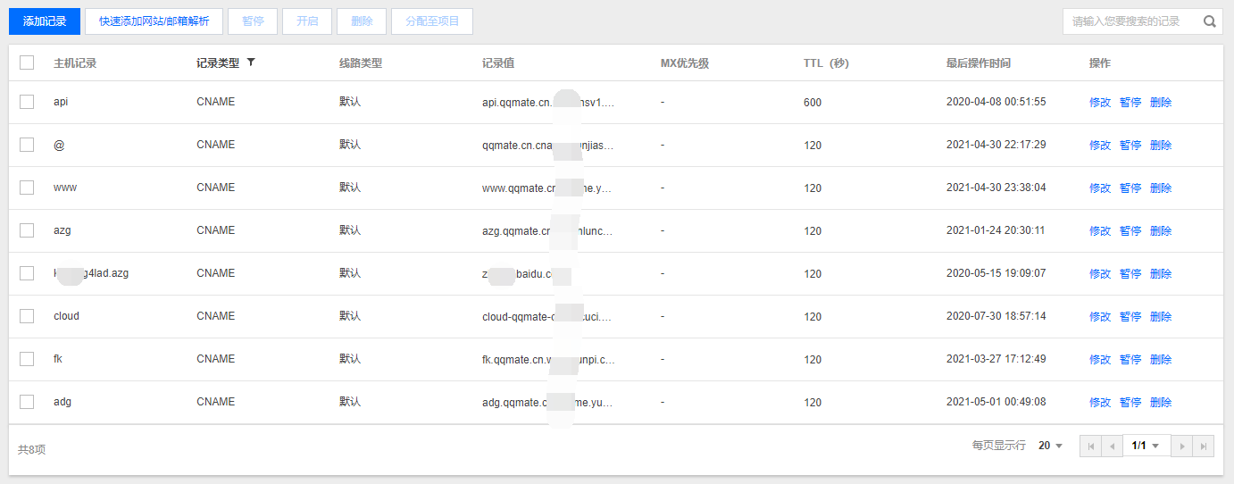
Task: Select the checkbox for api record
Action: pos(27,102)
